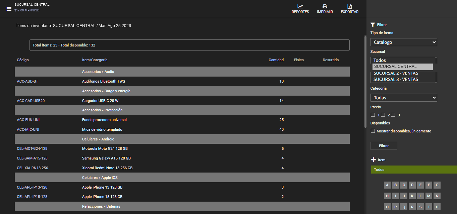The height and width of the screenshot is (214, 457).
Task: Choose SUCURSAL 2 - VENTAS option
Action: [x=396, y=73]
